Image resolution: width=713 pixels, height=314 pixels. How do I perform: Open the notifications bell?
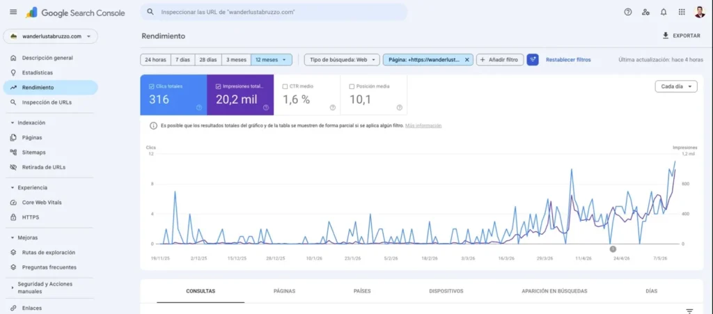pos(664,13)
